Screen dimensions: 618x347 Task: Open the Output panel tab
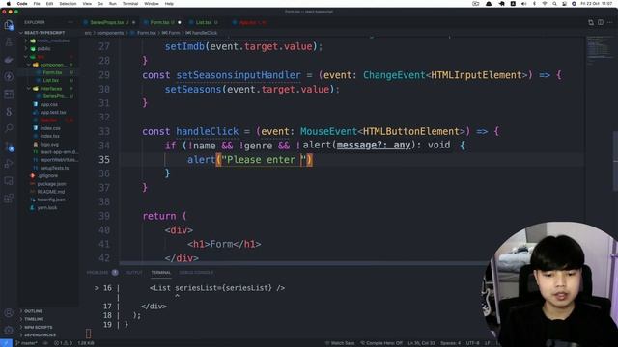click(134, 272)
